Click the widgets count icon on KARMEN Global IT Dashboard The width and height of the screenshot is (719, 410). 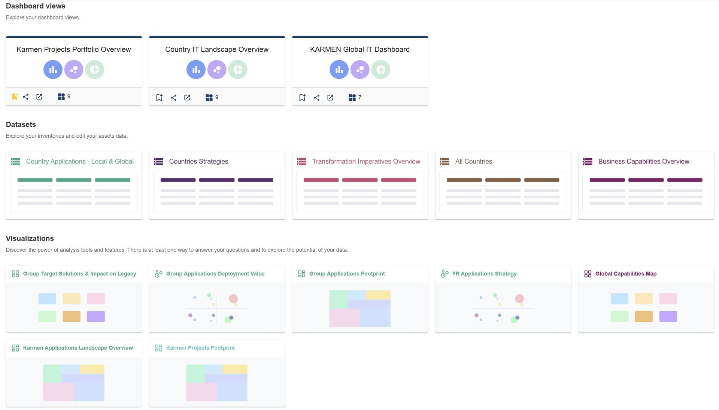click(x=352, y=98)
